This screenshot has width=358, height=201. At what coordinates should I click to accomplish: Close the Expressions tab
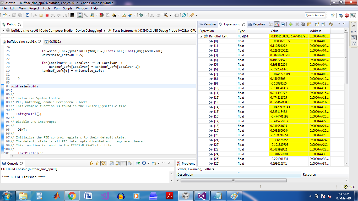(x=243, y=24)
